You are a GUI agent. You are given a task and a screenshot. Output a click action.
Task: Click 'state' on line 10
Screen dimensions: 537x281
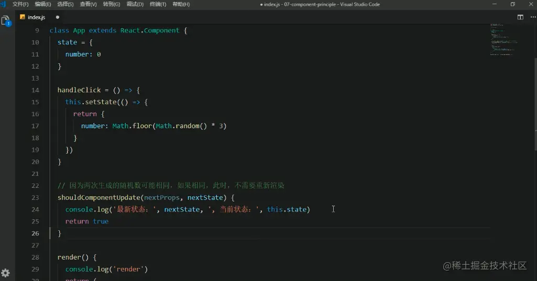coord(67,42)
